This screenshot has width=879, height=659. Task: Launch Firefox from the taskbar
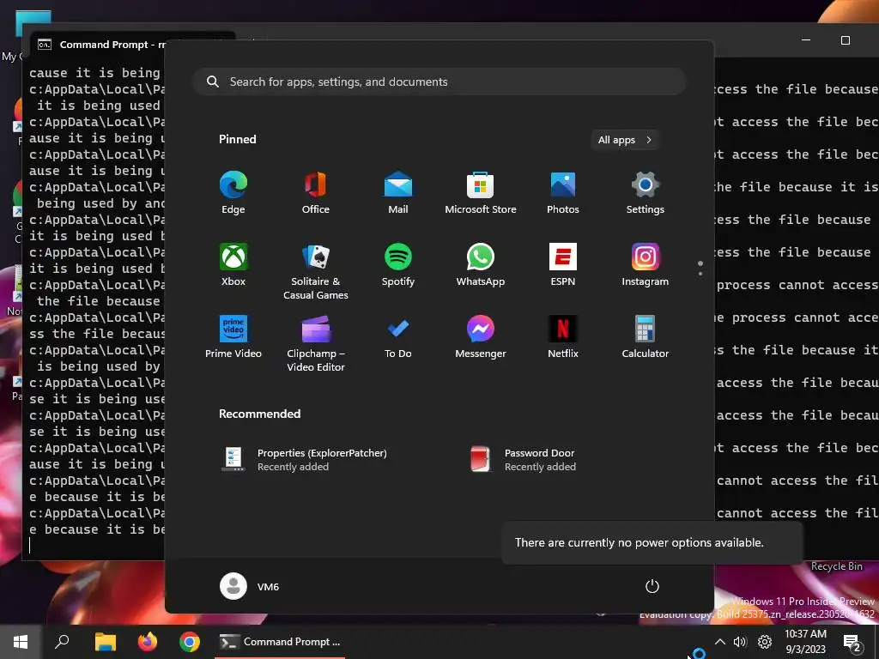tap(148, 642)
